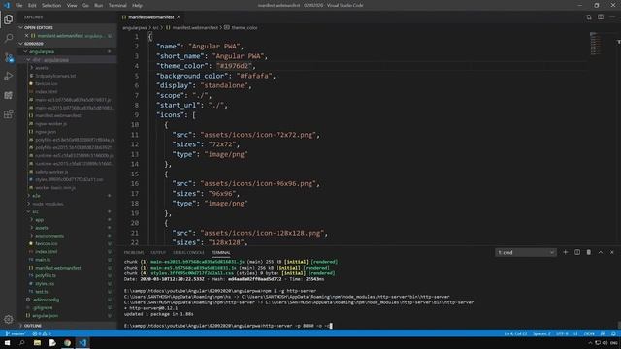The width and height of the screenshot is (621, 349).
Task: Open the Extensions view
Action: click(9, 114)
